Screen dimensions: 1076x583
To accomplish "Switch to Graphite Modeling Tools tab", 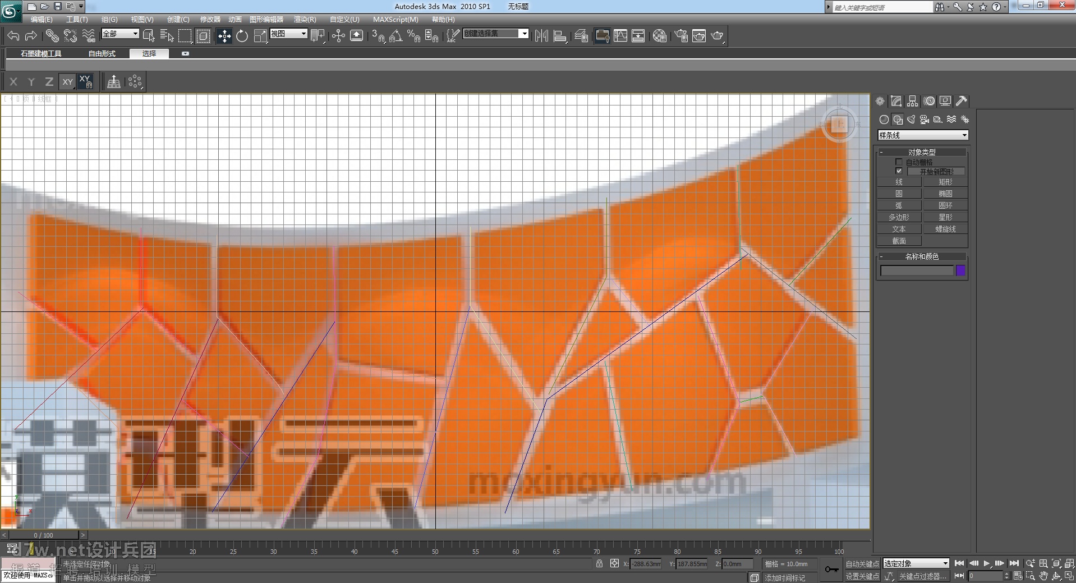I will [x=41, y=54].
